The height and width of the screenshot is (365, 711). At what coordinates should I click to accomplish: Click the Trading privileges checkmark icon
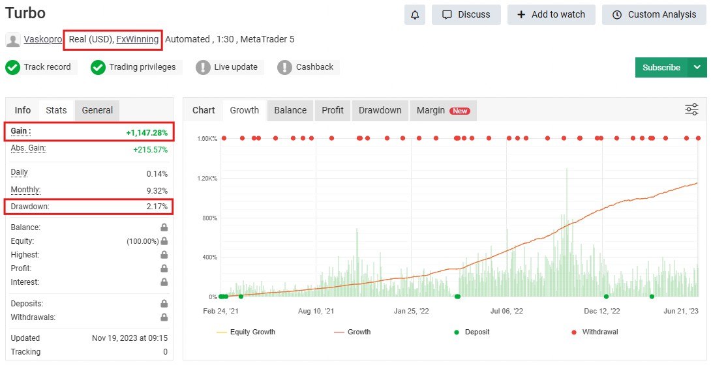98,67
